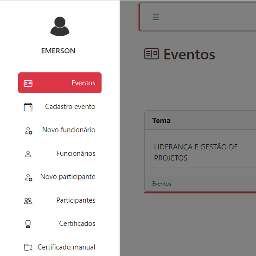
Task: Click the group icon beside Participantes
Action: point(28,201)
